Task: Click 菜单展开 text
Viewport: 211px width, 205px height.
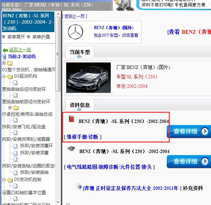Action: pyautogui.click(x=16, y=37)
